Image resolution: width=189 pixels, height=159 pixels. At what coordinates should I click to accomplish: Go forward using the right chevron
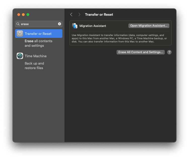pyautogui.click(x=79, y=15)
